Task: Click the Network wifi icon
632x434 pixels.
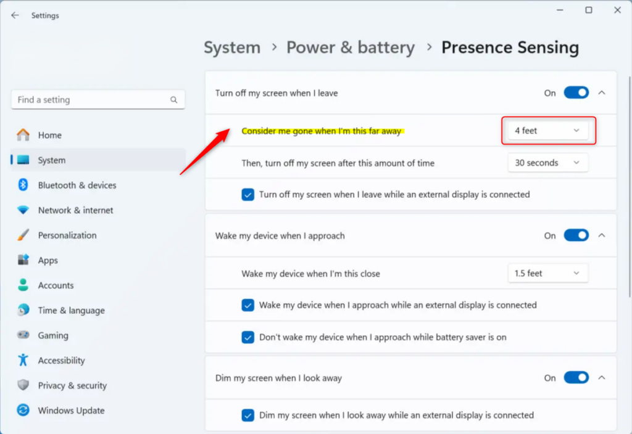Action: 23,210
